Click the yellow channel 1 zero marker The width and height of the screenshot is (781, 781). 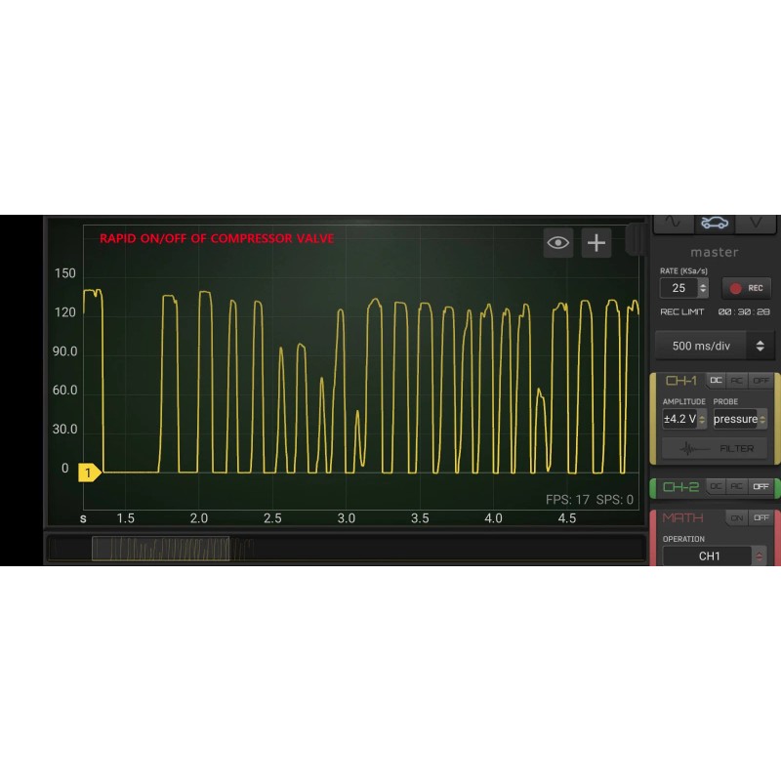click(89, 473)
